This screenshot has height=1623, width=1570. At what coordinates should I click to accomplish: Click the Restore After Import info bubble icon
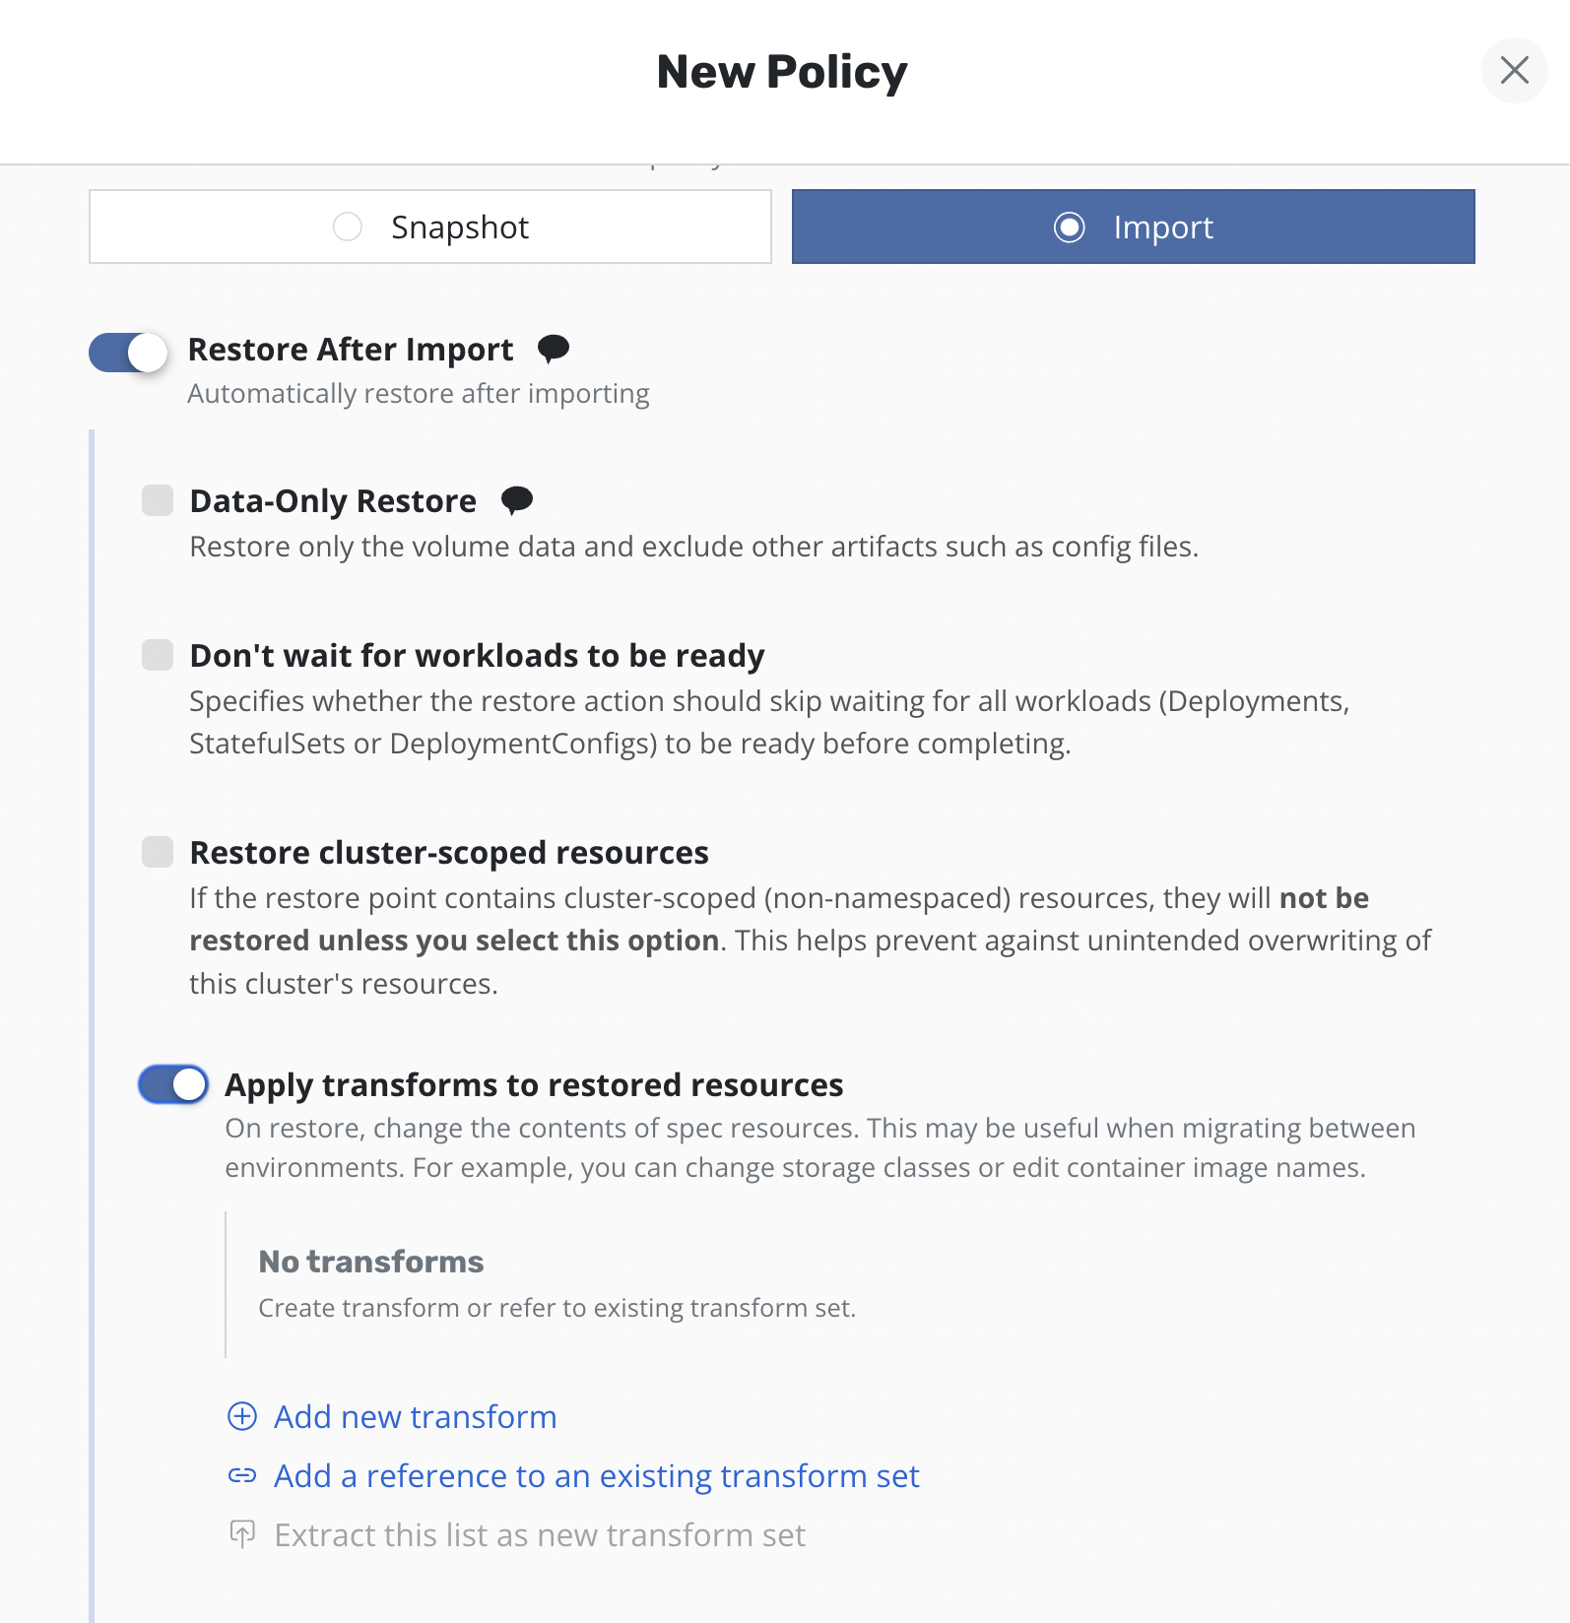tap(554, 348)
